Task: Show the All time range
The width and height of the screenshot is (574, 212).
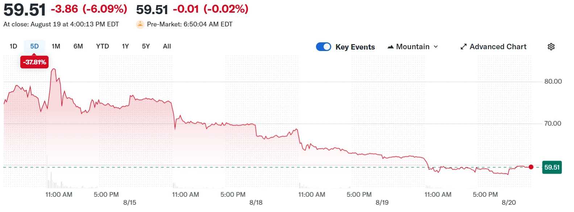Action: click(x=167, y=46)
